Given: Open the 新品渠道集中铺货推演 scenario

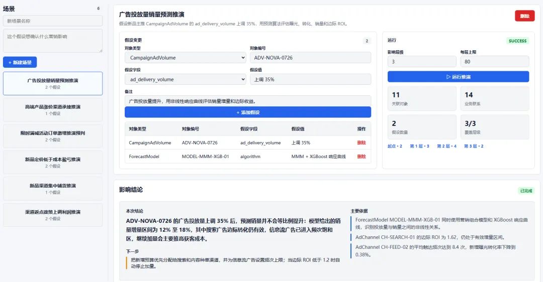Looking at the screenshot, I should tap(53, 189).
